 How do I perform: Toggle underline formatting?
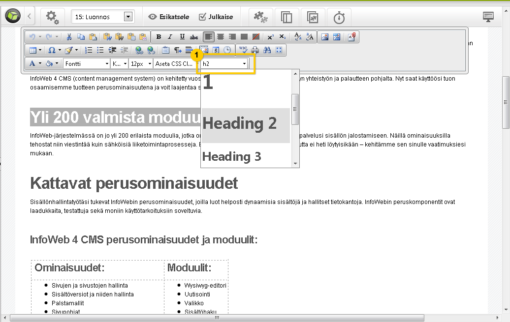click(182, 37)
